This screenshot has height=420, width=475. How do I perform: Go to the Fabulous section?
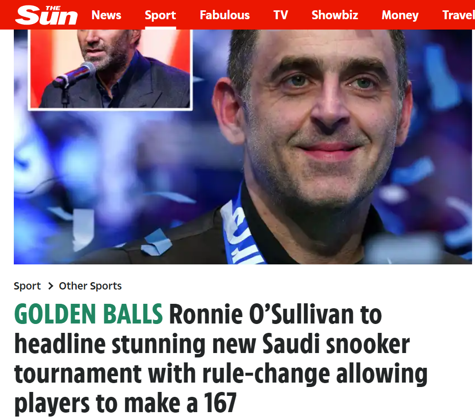225,15
